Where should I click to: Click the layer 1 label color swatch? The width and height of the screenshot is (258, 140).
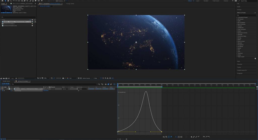[9, 89]
